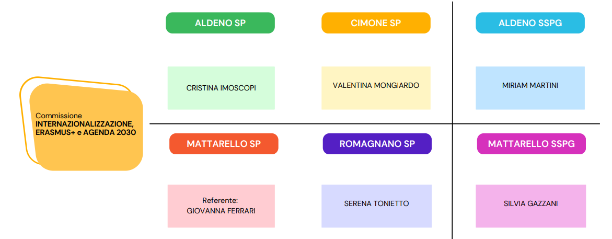Click the INTERNAZIONALIZZAZIONE bold heading text
612x239 pixels.
(x=85, y=124)
